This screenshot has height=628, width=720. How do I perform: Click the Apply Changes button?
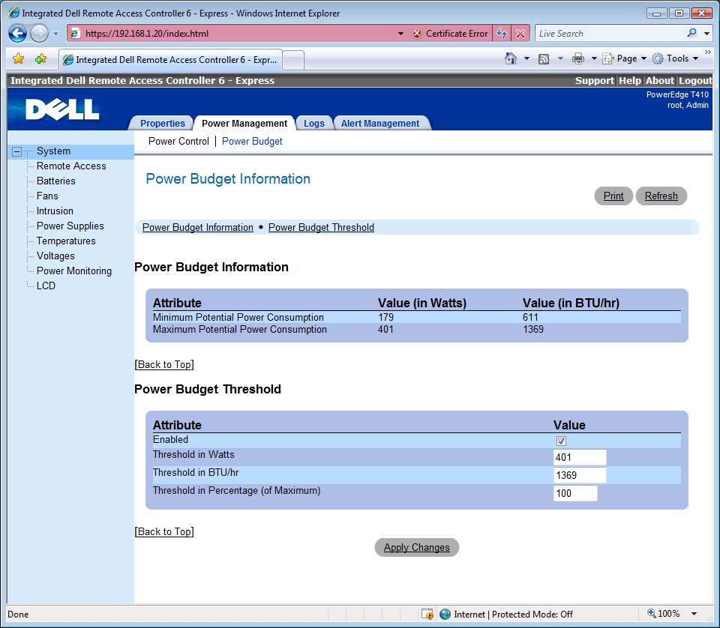(417, 547)
